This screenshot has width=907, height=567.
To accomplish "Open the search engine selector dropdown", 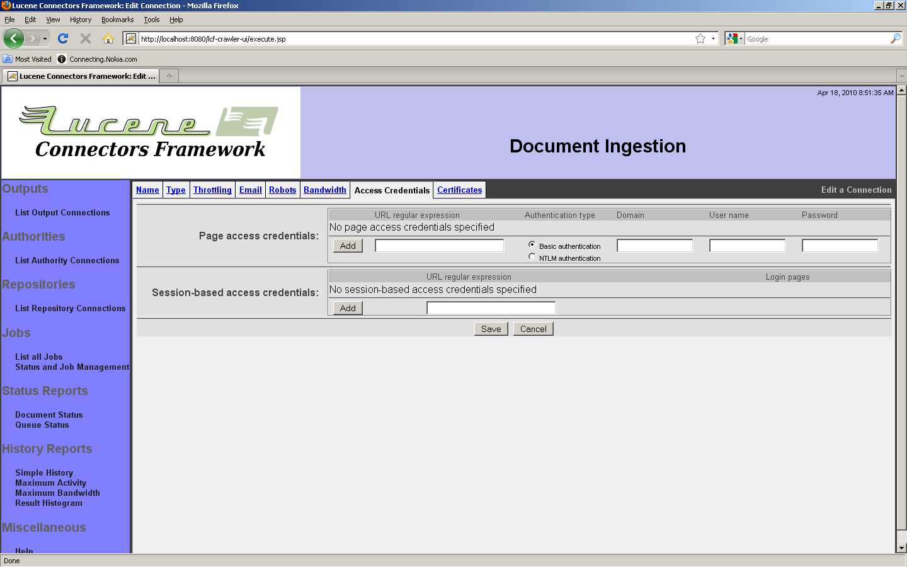I will click(x=734, y=38).
